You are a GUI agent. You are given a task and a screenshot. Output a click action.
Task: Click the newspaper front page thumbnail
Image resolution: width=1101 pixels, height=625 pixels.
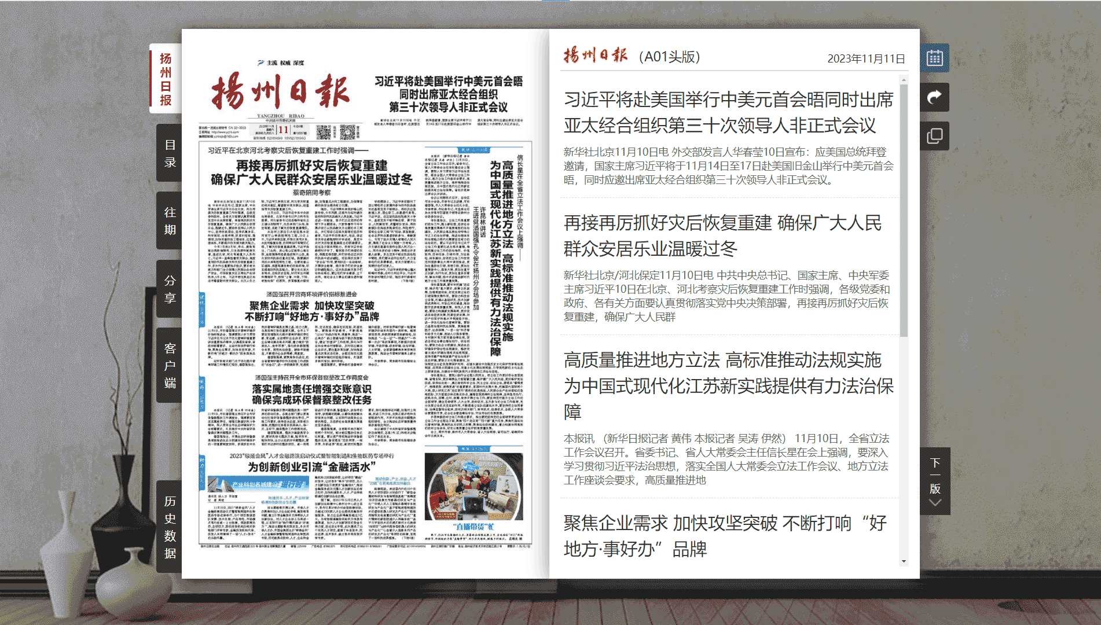coord(365,303)
